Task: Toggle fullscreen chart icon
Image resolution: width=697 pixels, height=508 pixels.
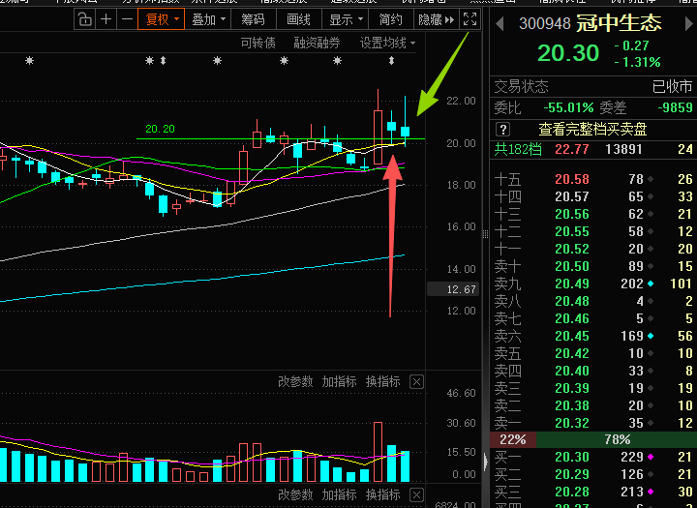Action: (470, 19)
